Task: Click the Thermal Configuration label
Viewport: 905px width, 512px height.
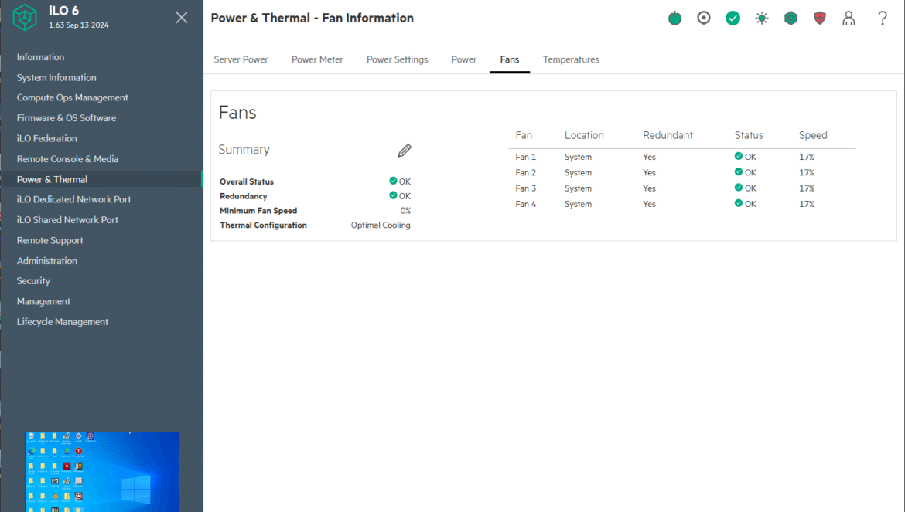Action: (x=263, y=225)
